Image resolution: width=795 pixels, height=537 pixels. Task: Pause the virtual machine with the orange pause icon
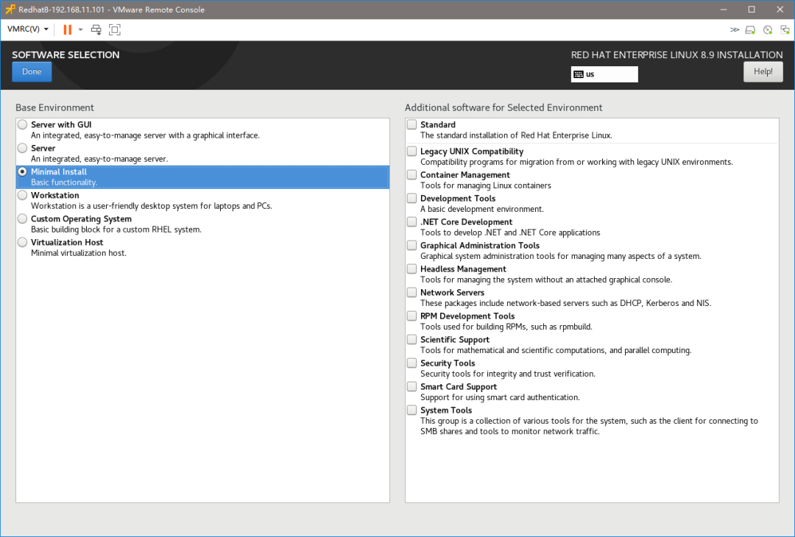tap(67, 29)
